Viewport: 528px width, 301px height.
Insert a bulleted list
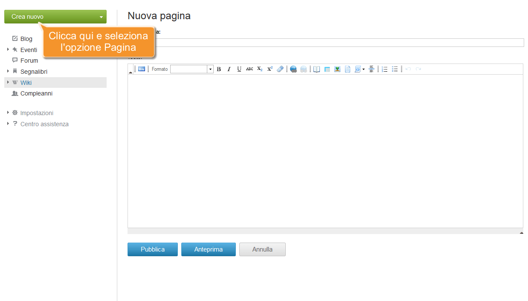click(395, 69)
